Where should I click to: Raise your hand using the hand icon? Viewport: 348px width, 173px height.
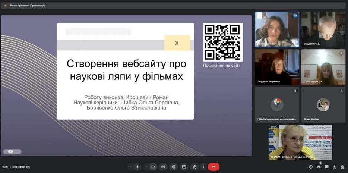(x=194, y=167)
